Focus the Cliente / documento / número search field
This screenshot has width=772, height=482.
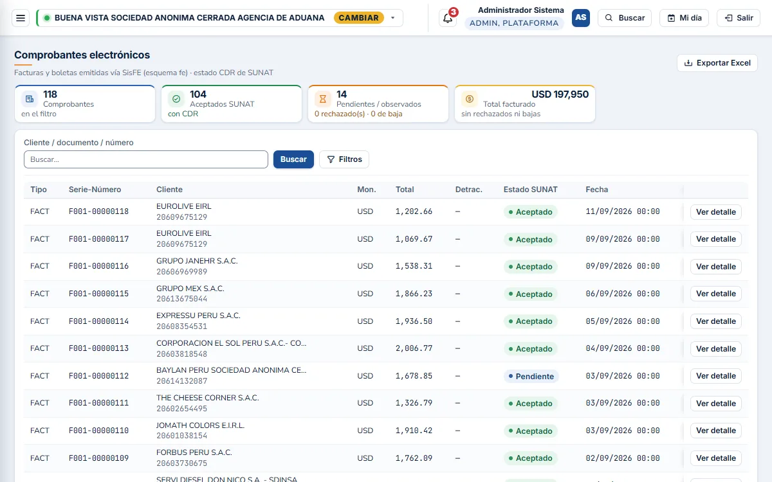[146, 159]
